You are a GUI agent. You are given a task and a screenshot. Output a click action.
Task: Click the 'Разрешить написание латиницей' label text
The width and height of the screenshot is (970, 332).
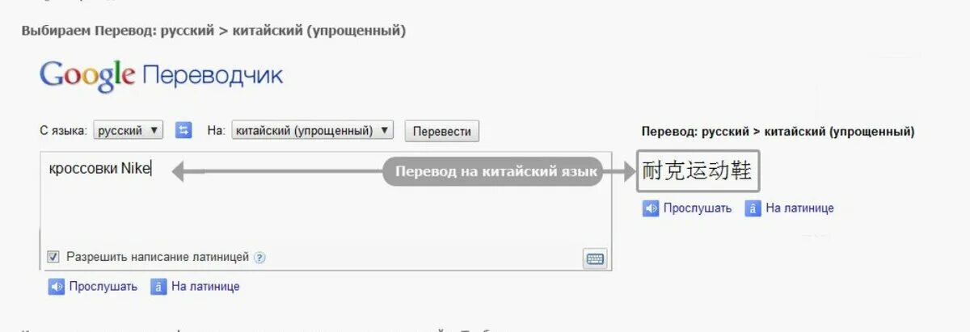[158, 258]
